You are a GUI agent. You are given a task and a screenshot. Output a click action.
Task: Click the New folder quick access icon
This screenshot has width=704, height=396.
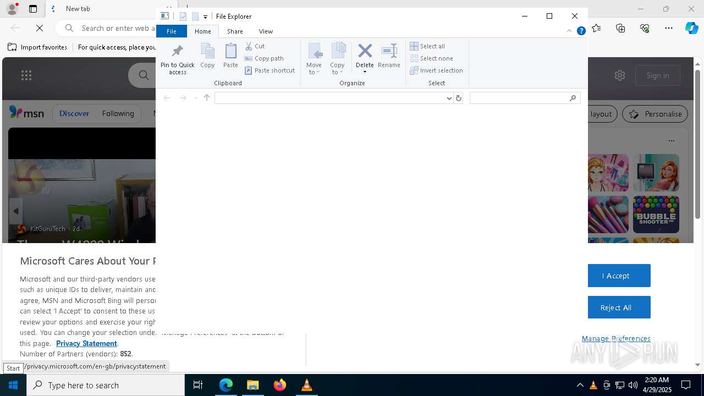(195, 16)
